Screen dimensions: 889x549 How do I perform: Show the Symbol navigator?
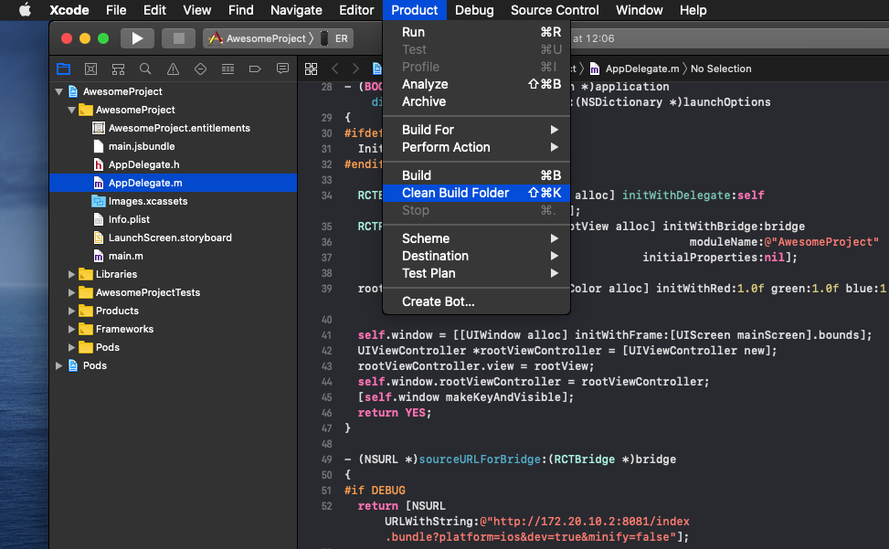pos(118,69)
